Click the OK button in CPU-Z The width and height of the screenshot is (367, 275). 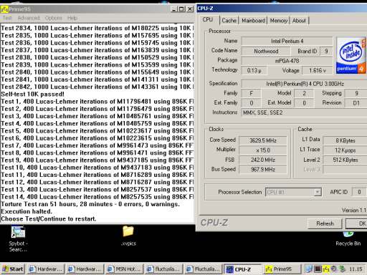[356, 223]
